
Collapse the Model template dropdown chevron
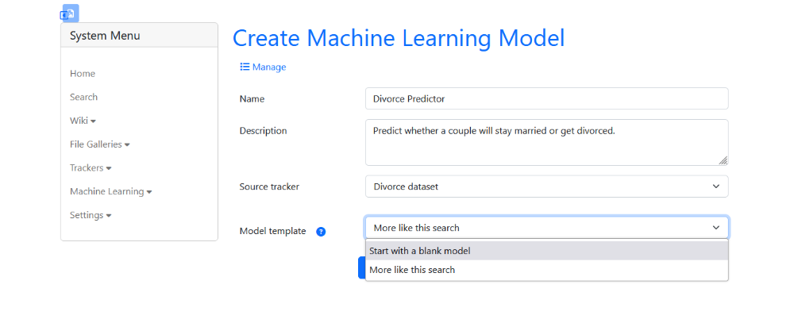coord(716,228)
